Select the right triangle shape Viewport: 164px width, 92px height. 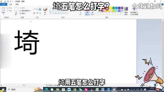(x=50, y=11)
